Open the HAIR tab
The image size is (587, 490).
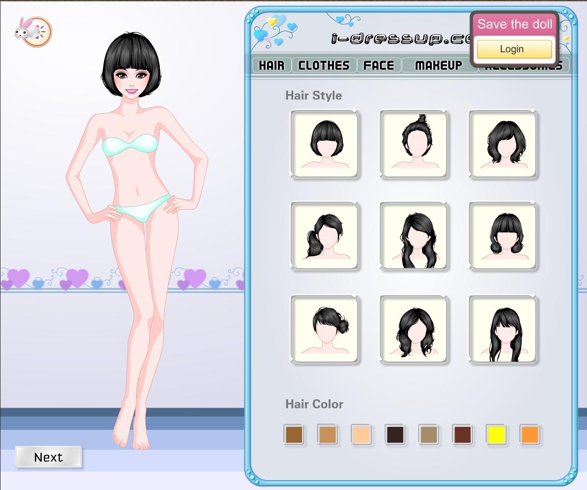[x=272, y=66]
